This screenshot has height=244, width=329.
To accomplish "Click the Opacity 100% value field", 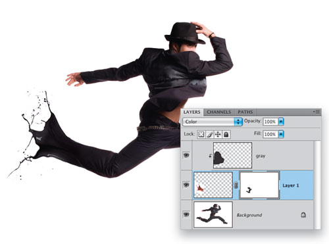I will (x=270, y=122).
